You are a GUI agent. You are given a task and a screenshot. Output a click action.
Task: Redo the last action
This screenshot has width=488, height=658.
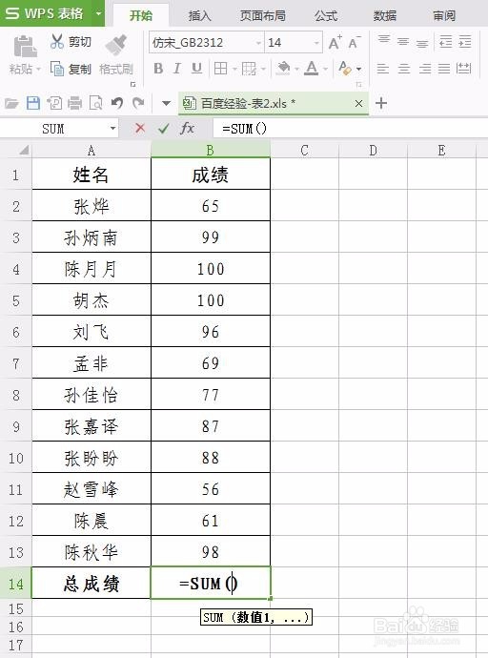coord(138,103)
